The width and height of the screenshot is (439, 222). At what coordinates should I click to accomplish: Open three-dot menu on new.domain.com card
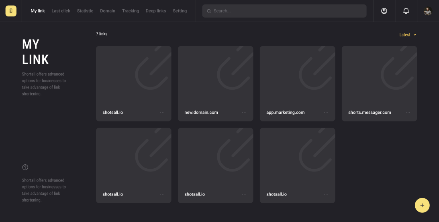coord(244,113)
